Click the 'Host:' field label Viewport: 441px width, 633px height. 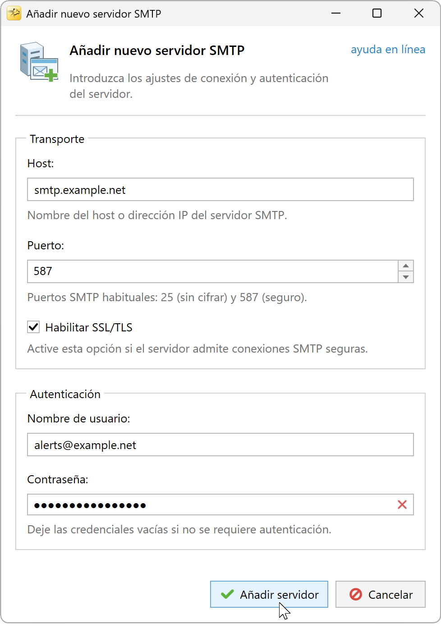(41, 163)
